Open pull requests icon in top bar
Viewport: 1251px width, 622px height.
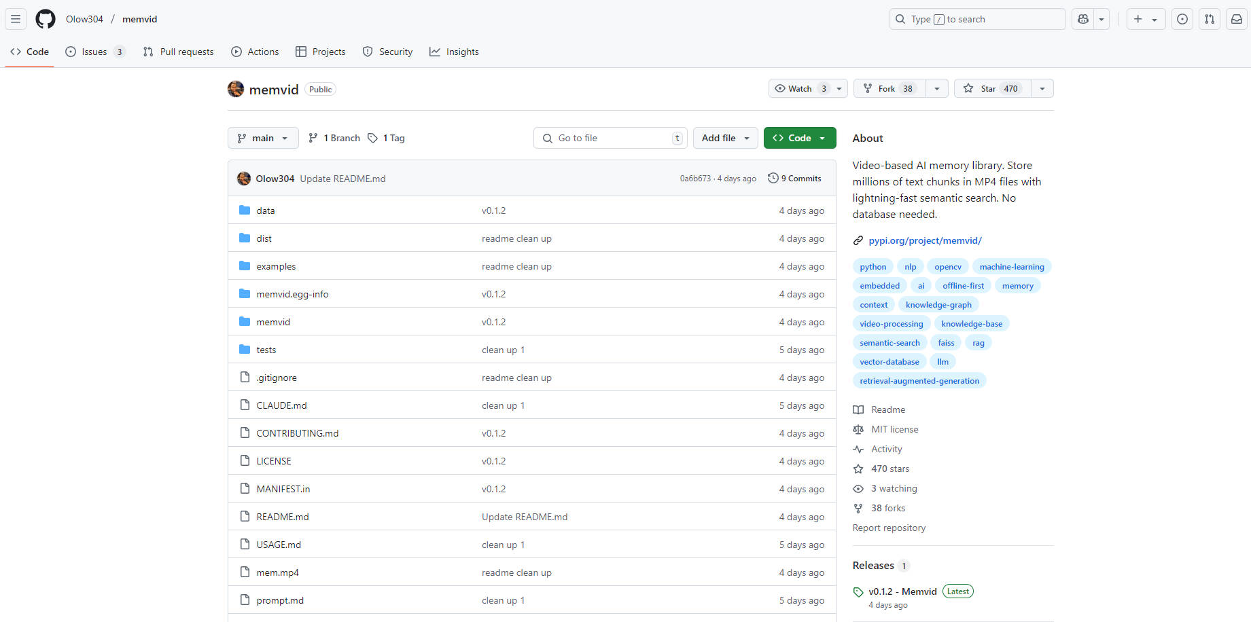coord(1210,19)
